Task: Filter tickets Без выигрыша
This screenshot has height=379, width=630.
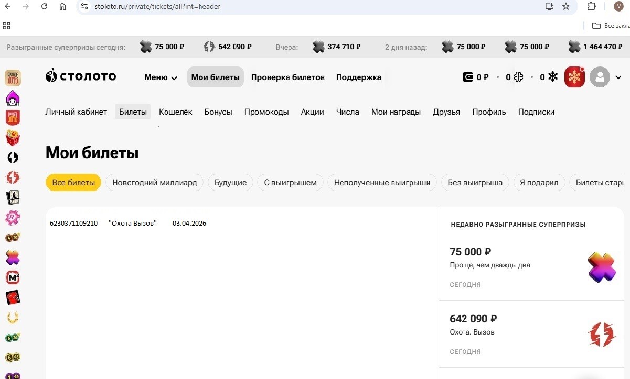Action: pos(475,183)
